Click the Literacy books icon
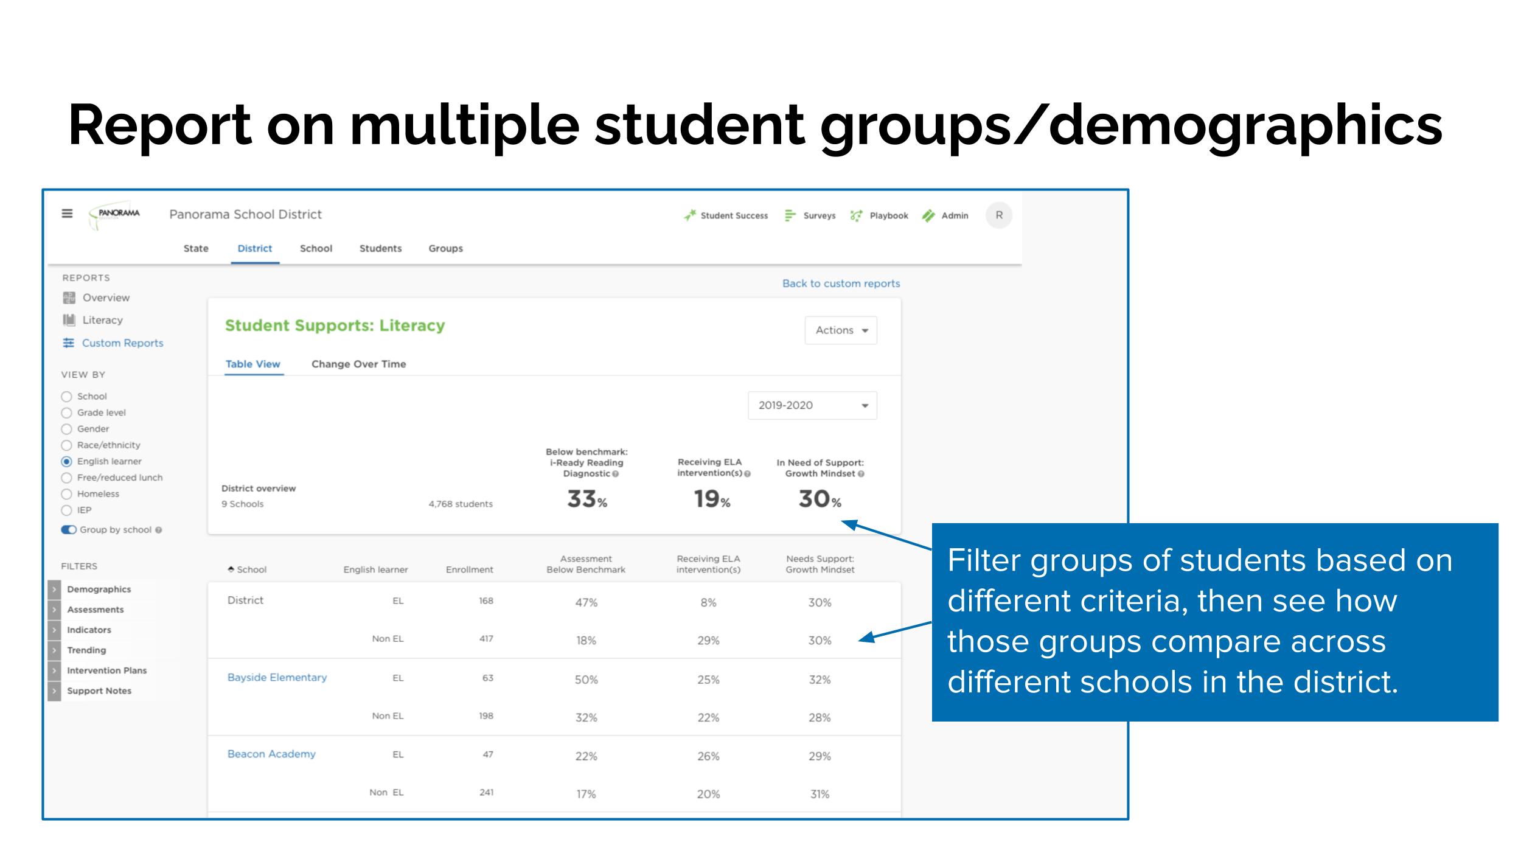1521x856 pixels. tap(69, 320)
